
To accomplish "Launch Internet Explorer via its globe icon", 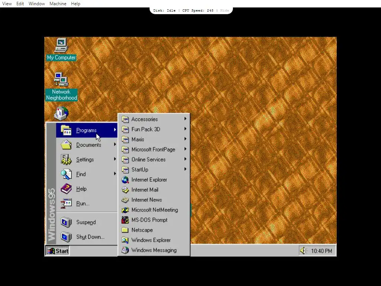I will [125, 180].
